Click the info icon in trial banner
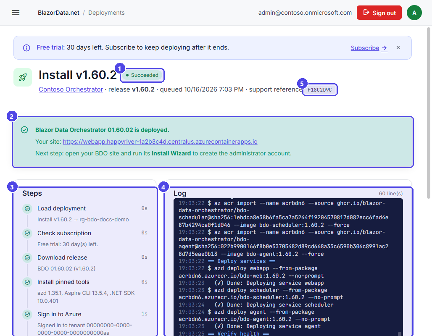The height and width of the screenshot is (336, 432). coord(26,48)
